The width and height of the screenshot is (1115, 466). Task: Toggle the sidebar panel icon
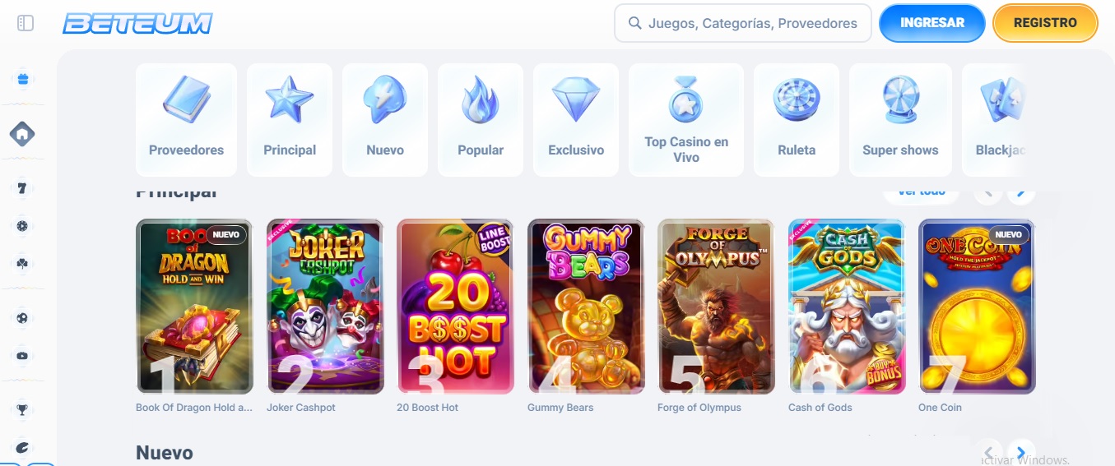point(26,23)
